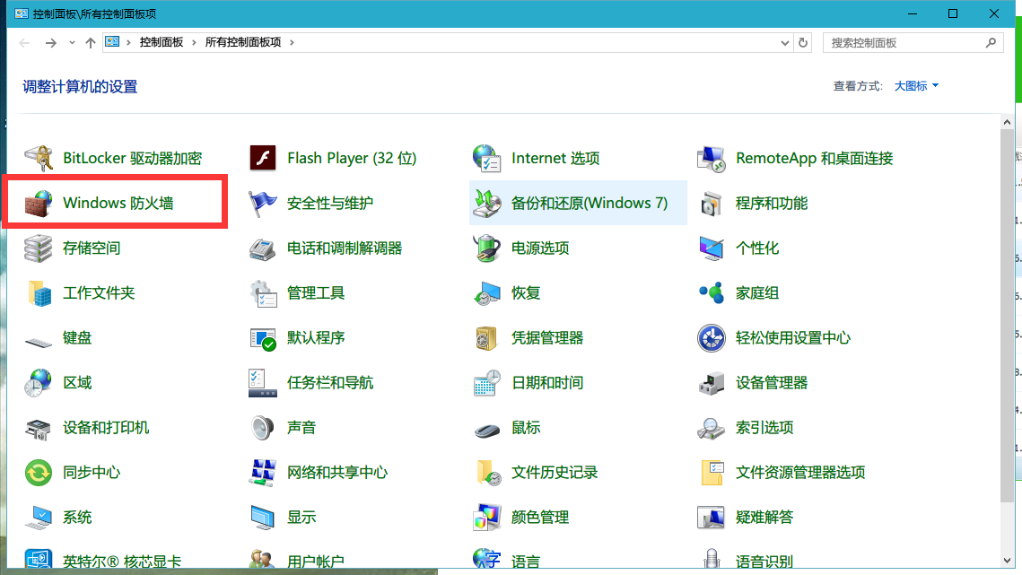The image size is (1022, 575).
Task: Open 语音识别 link
Action: (x=764, y=562)
